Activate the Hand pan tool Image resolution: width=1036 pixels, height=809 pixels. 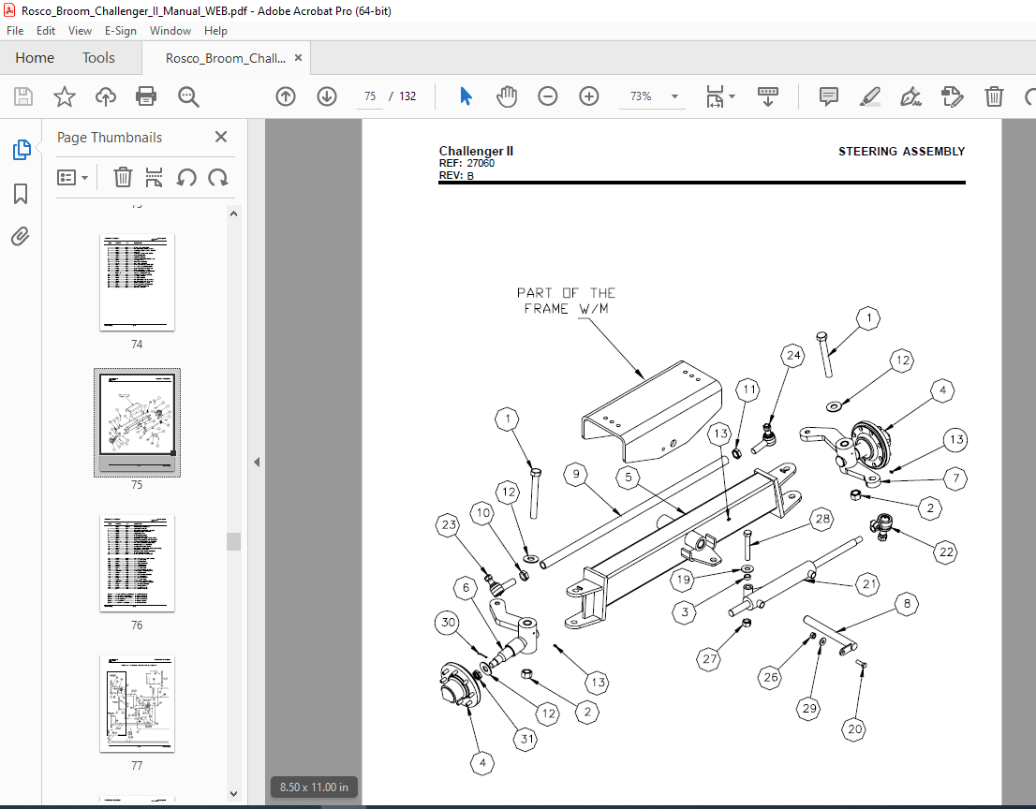click(507, 96)
